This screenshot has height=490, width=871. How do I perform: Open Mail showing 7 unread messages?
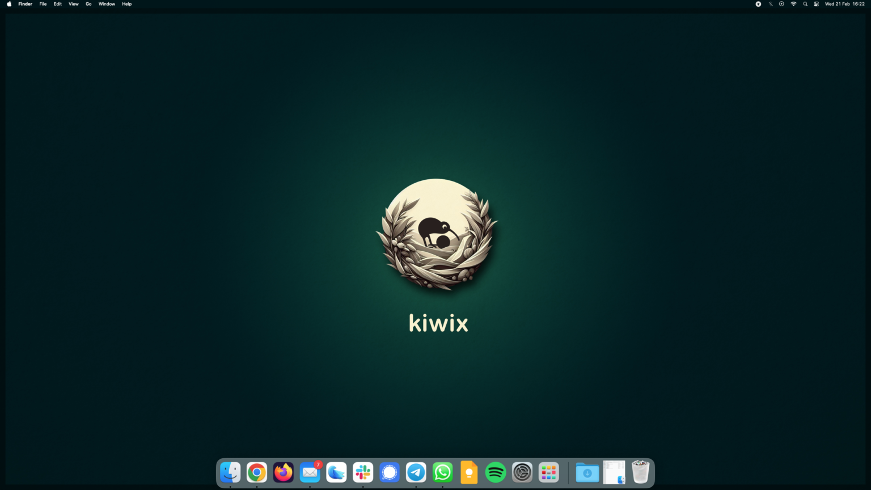[x=310, y=472]
